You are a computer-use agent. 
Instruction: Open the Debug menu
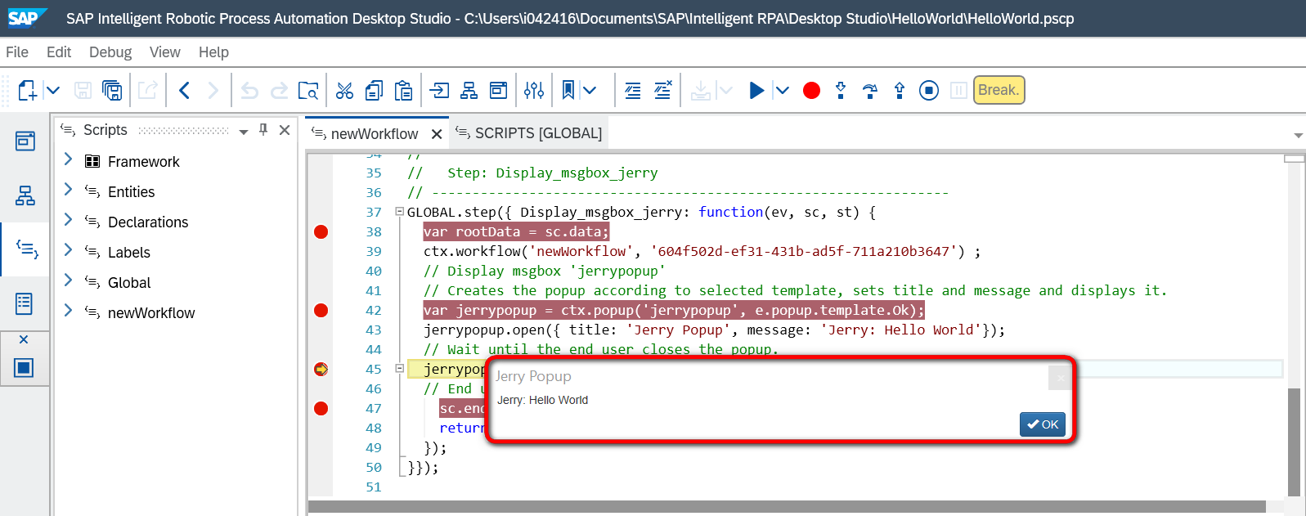110,52
